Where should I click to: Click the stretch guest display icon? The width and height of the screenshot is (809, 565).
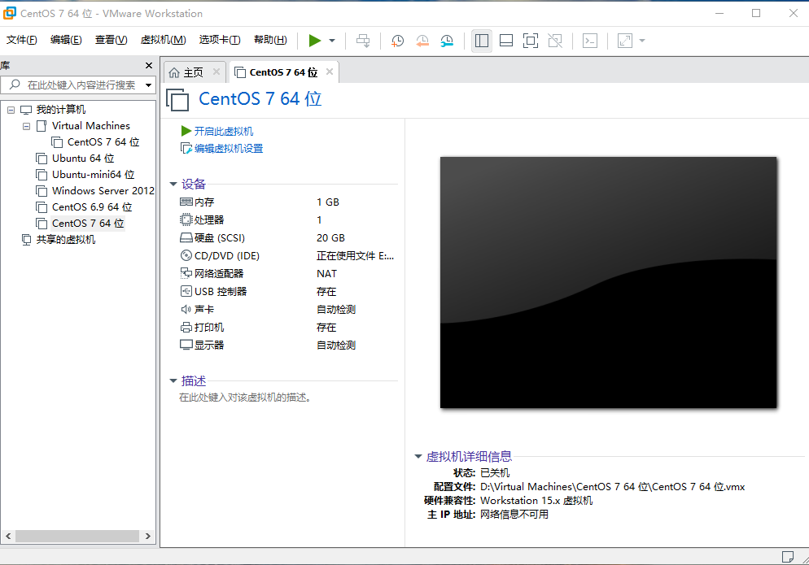[x=625, y=41]
